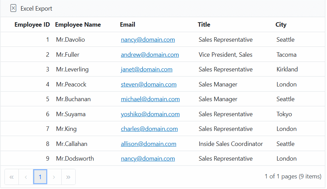
Task: Click the City column header
Action: [281, 25]
